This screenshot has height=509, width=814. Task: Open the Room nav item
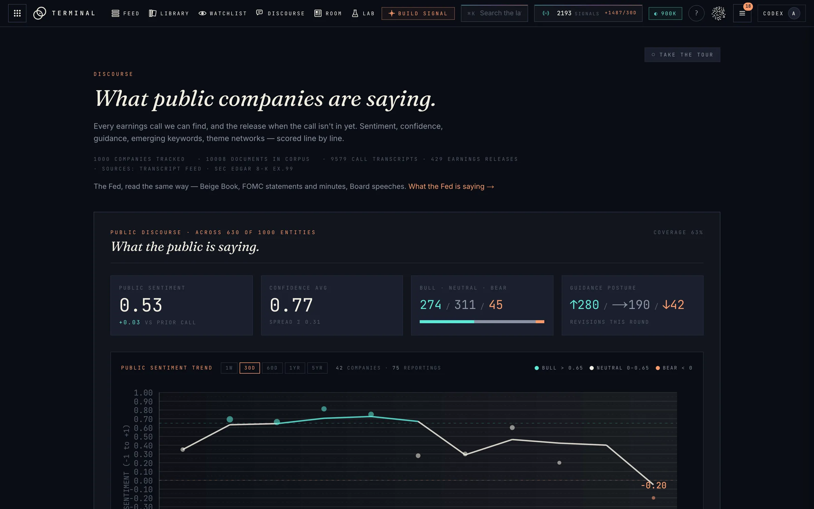tap(328, 13)
